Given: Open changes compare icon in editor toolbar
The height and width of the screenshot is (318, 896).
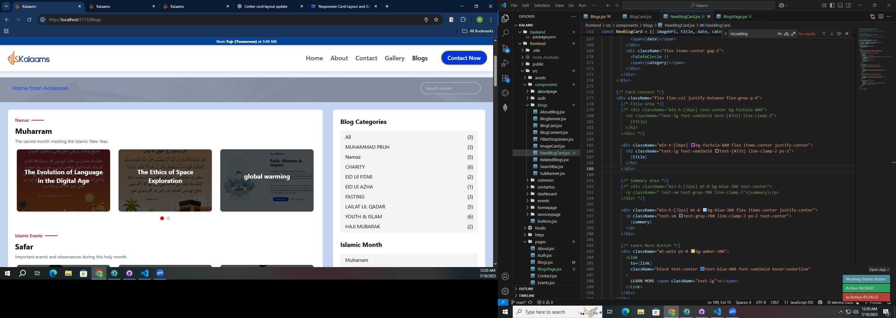Looking at the screenshot, I should click(872, 16).
